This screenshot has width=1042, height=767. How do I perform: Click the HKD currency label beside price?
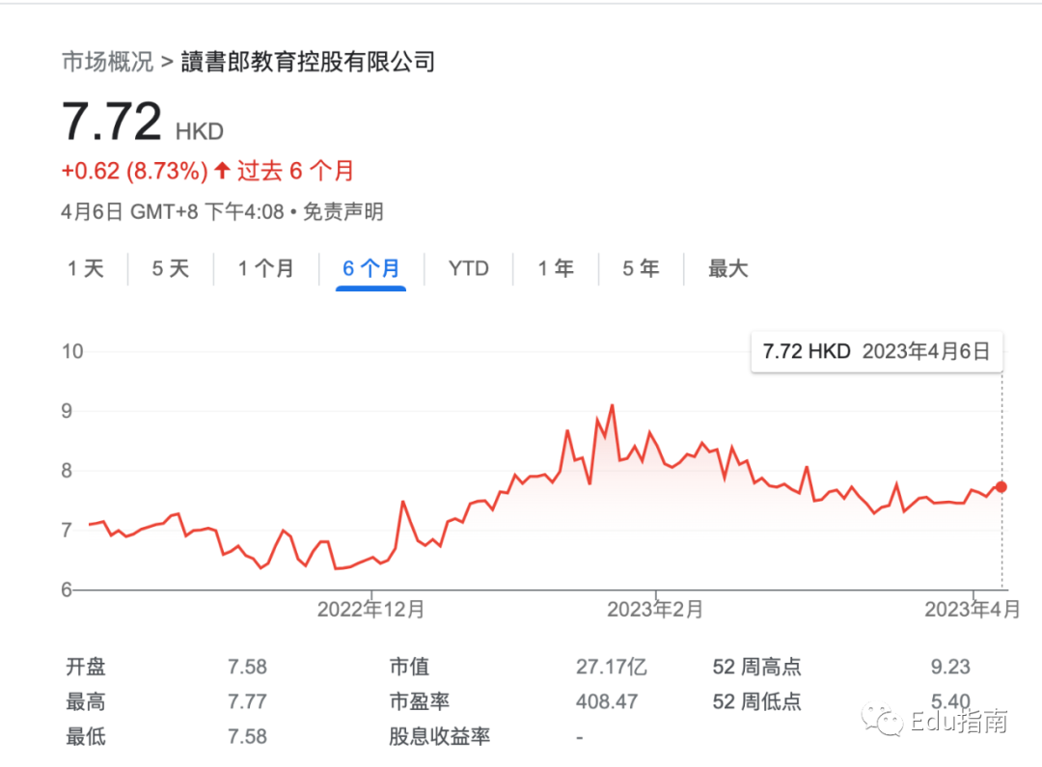coord(200,131)
